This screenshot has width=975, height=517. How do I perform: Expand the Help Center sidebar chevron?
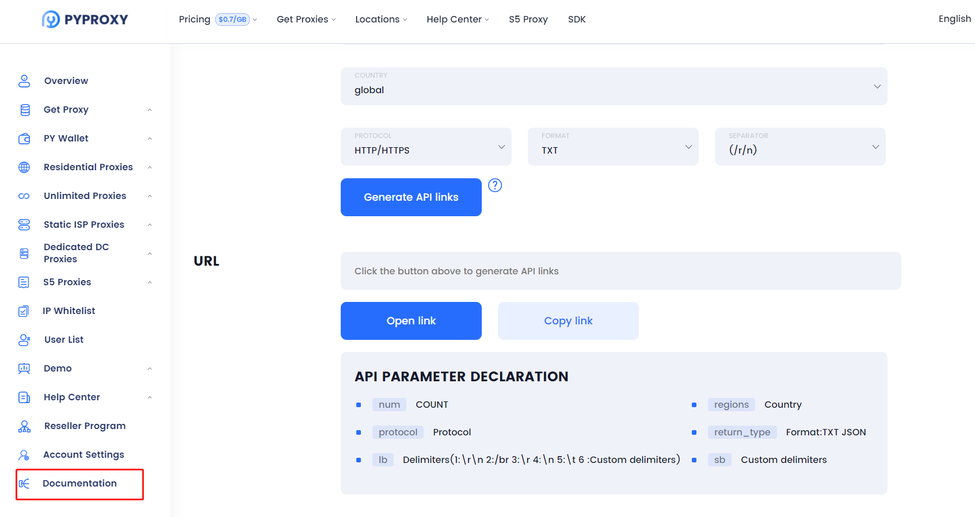[150, 397]
